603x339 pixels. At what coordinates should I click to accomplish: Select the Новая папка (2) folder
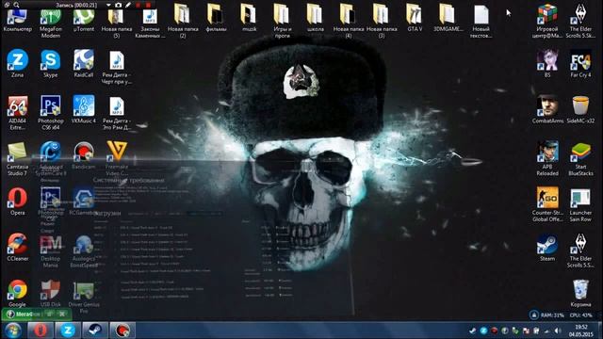click(x=183, y=21)
